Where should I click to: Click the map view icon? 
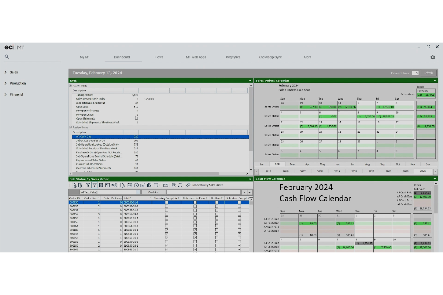click(149, 185)
